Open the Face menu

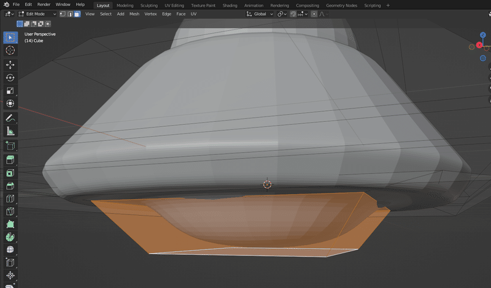point(180,13)
